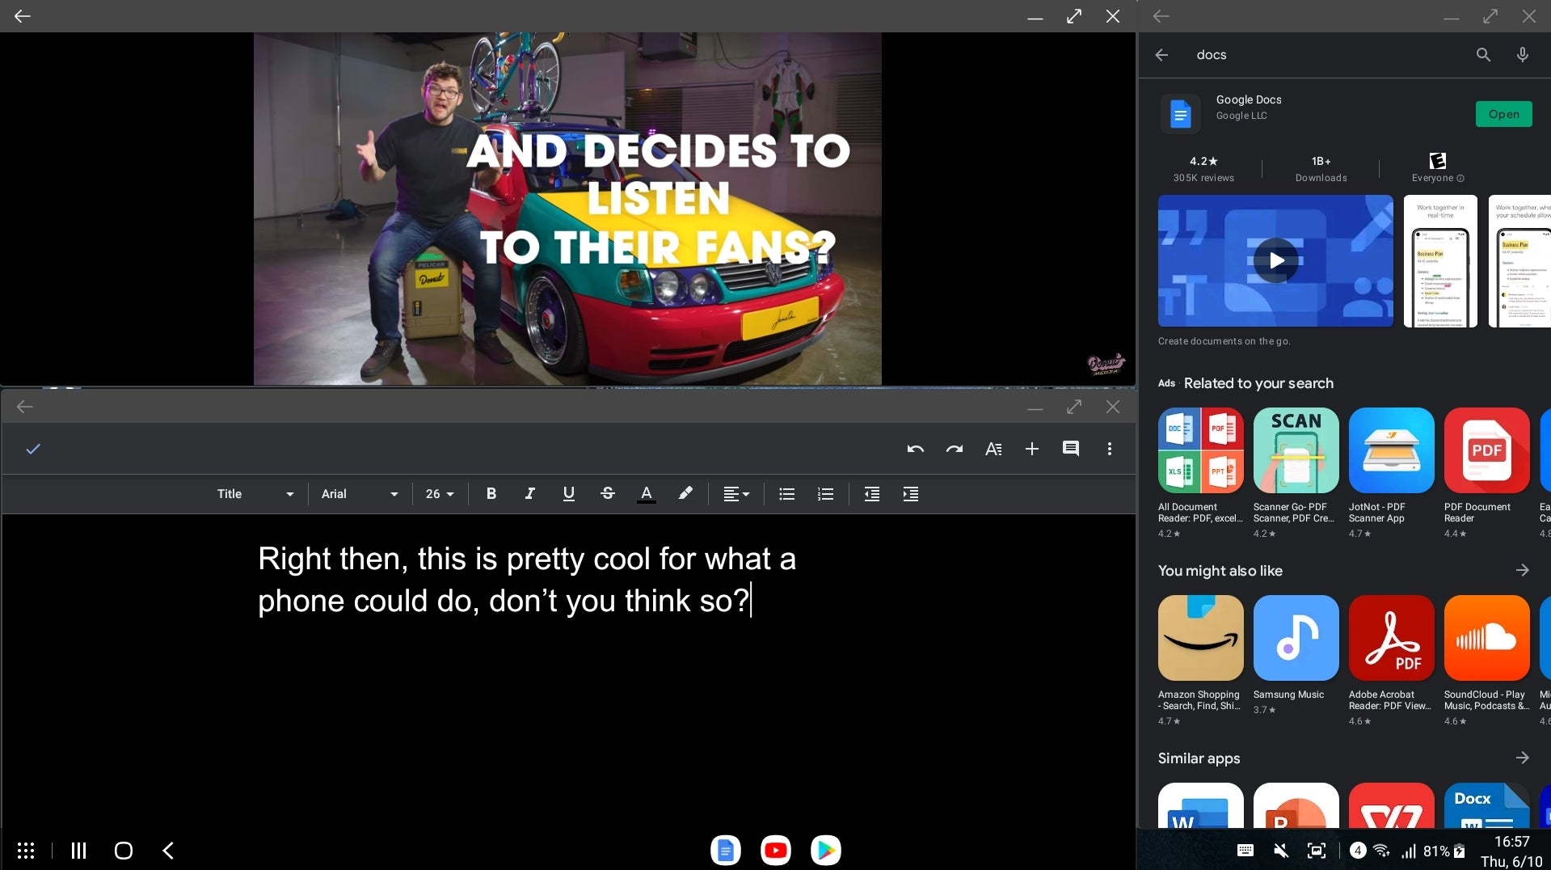
Task: Toggle the bulleted list
Action: 786,494
